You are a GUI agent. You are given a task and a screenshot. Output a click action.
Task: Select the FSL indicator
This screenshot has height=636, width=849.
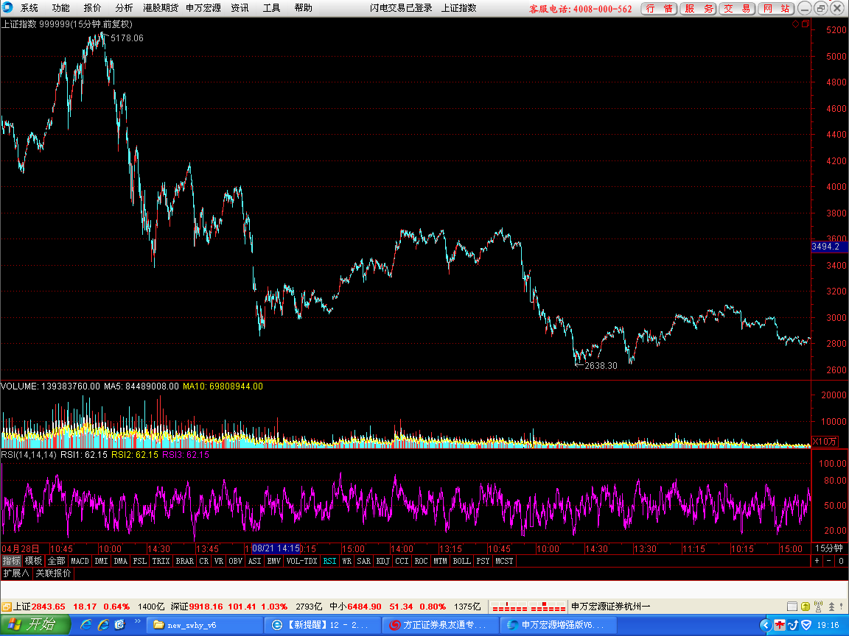[140, 561]
